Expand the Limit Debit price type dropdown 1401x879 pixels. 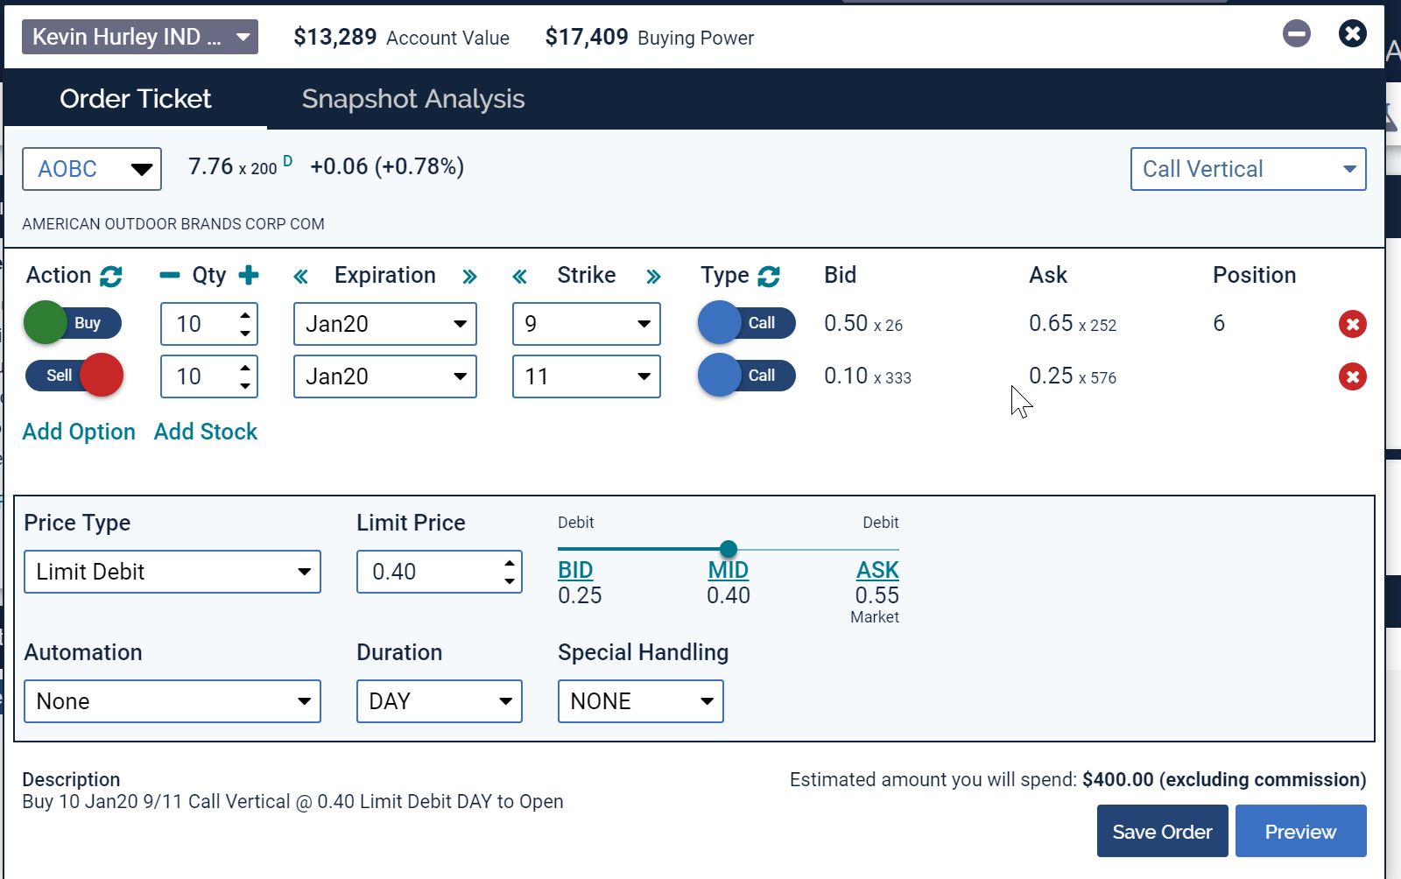[x=172, y=572]
